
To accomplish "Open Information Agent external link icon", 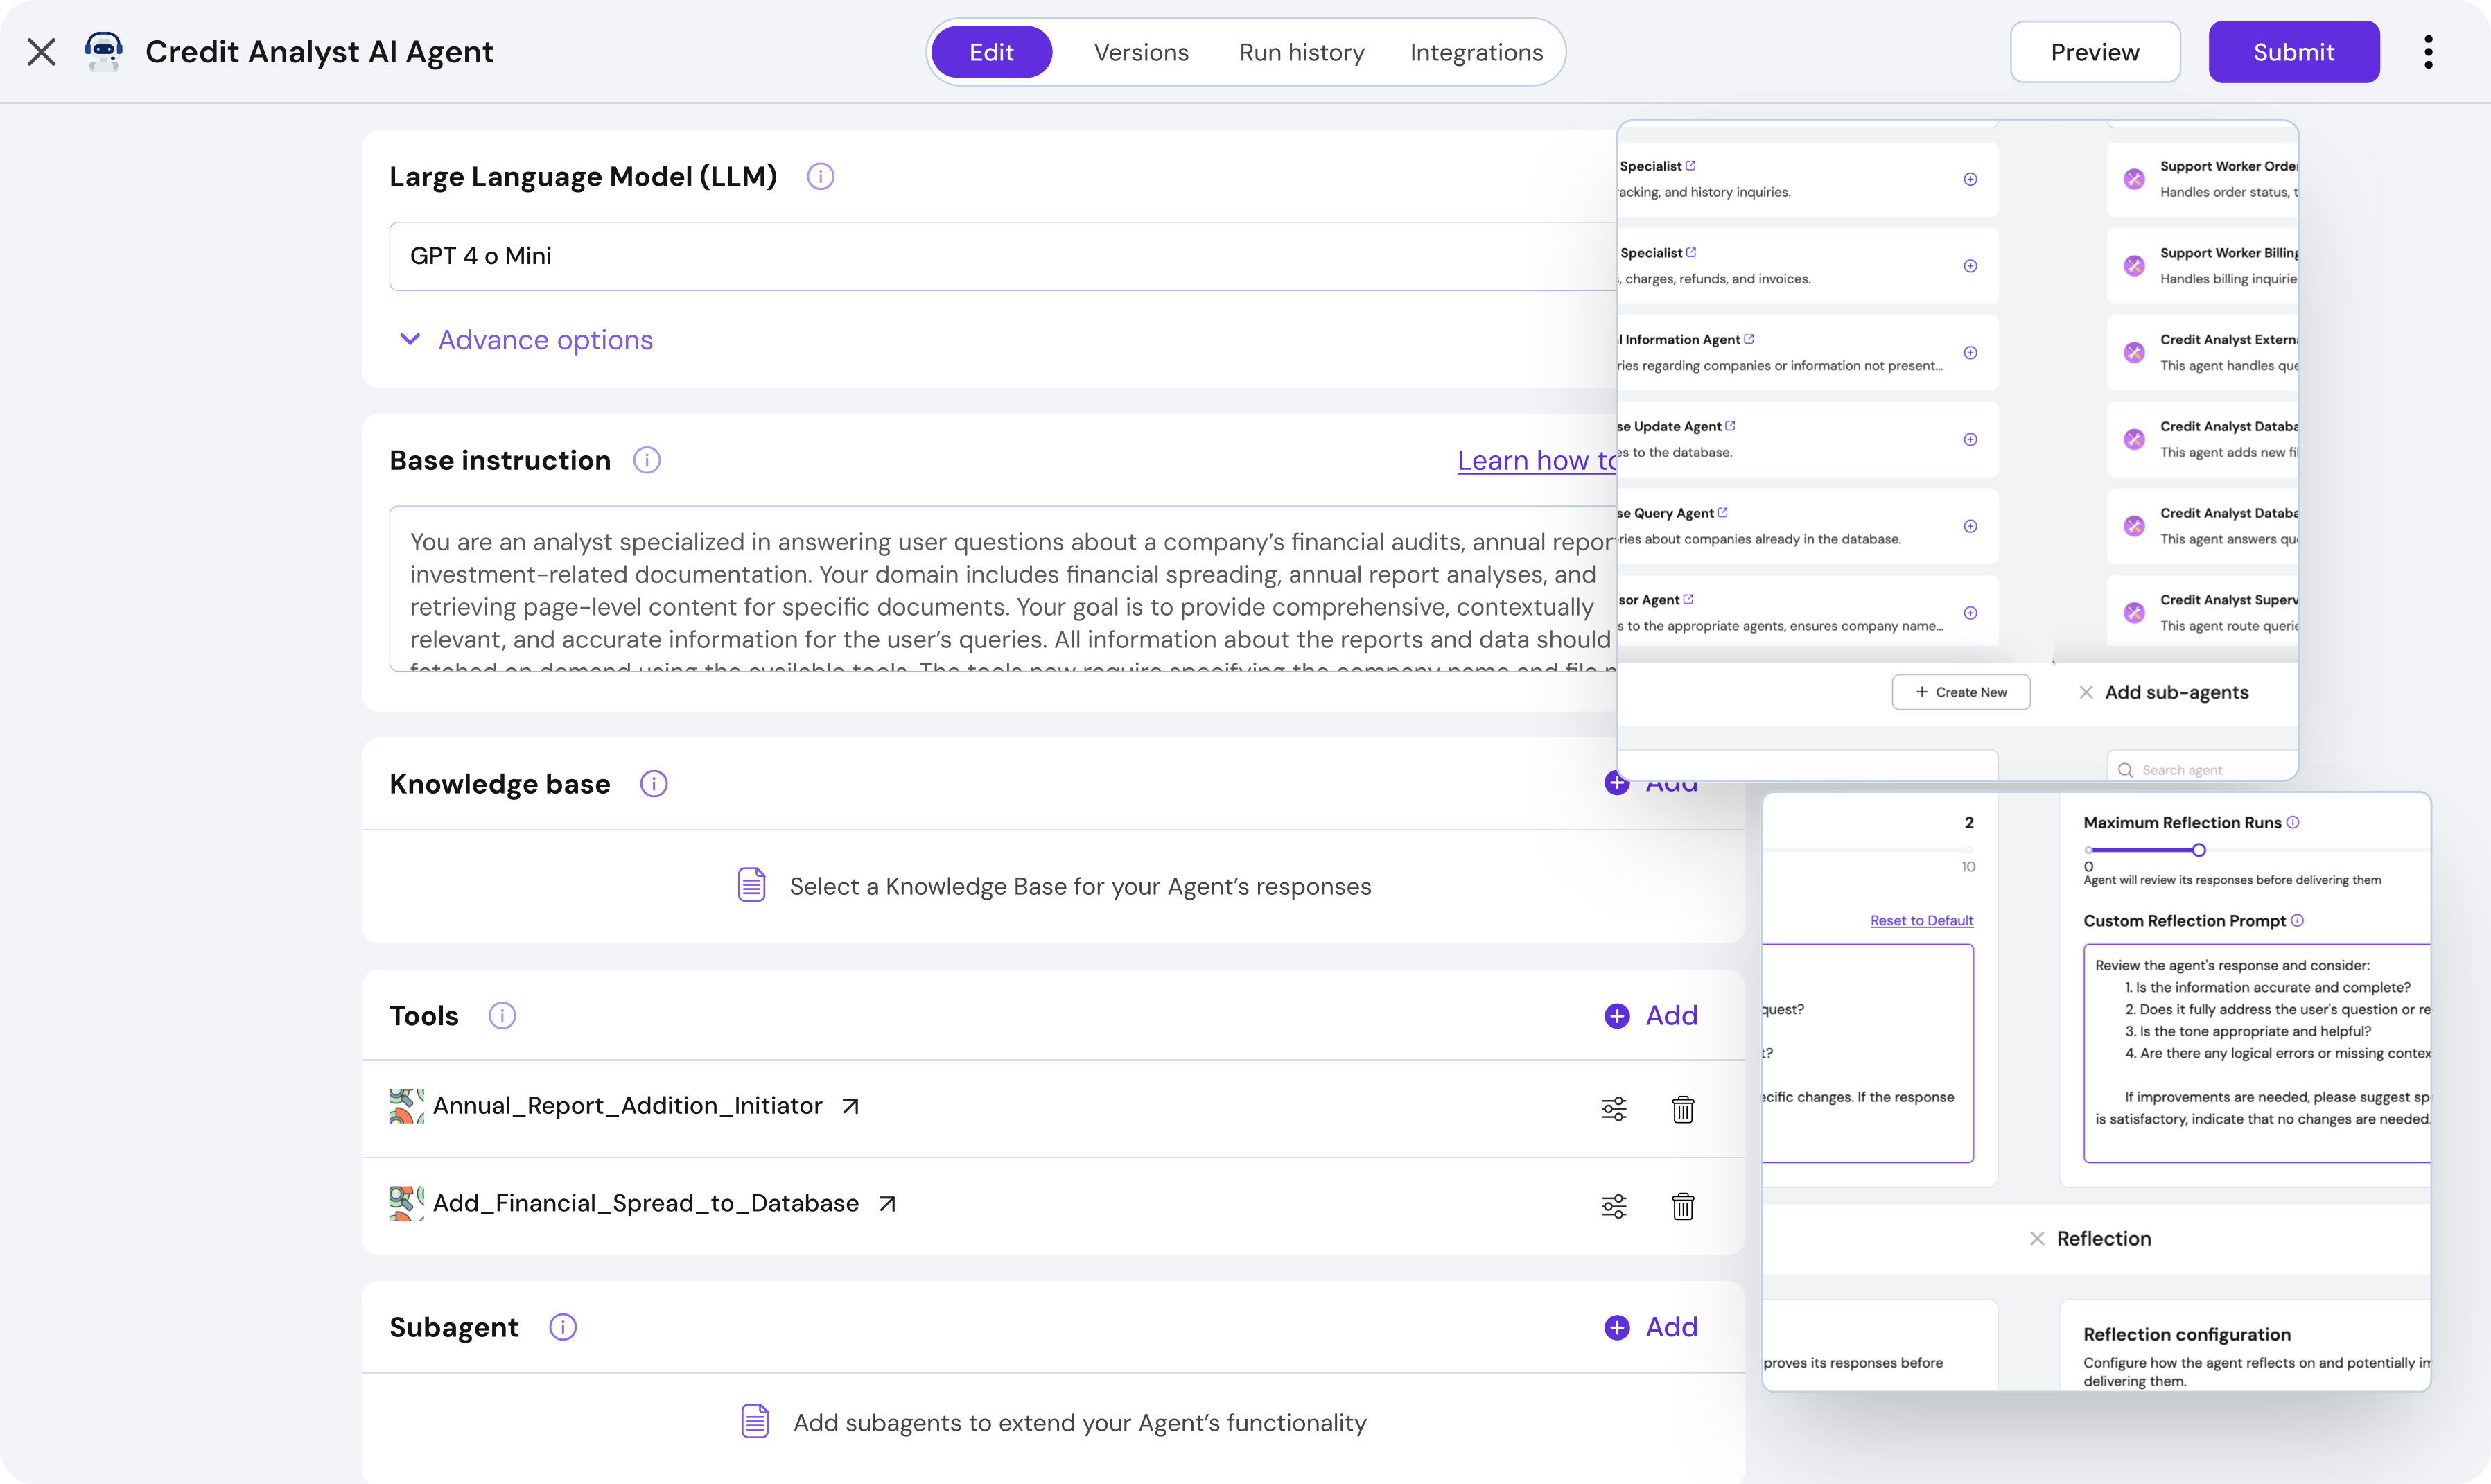I will point(1749,339).
